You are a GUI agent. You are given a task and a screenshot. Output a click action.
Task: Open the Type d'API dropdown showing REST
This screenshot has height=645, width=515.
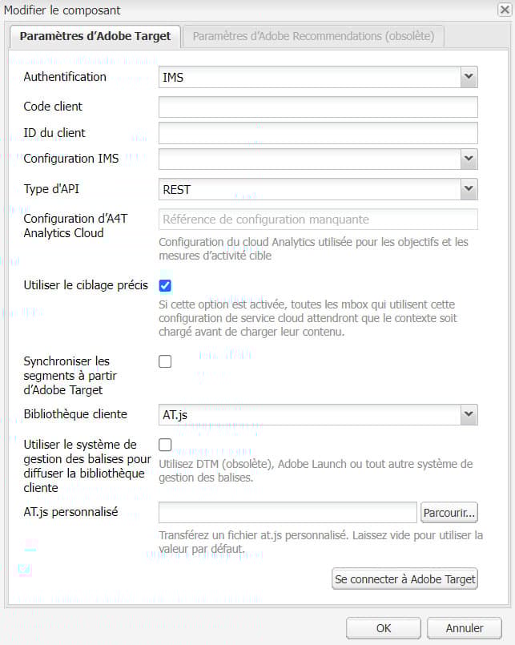pyautogui.click(x=317, y=189)
